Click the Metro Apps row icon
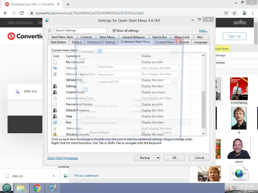 click(55, 128)
